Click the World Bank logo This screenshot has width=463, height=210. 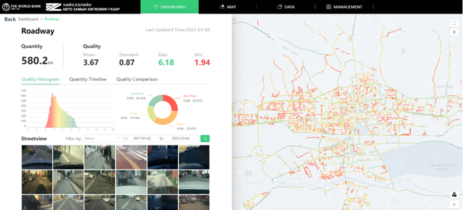(20, 7)
